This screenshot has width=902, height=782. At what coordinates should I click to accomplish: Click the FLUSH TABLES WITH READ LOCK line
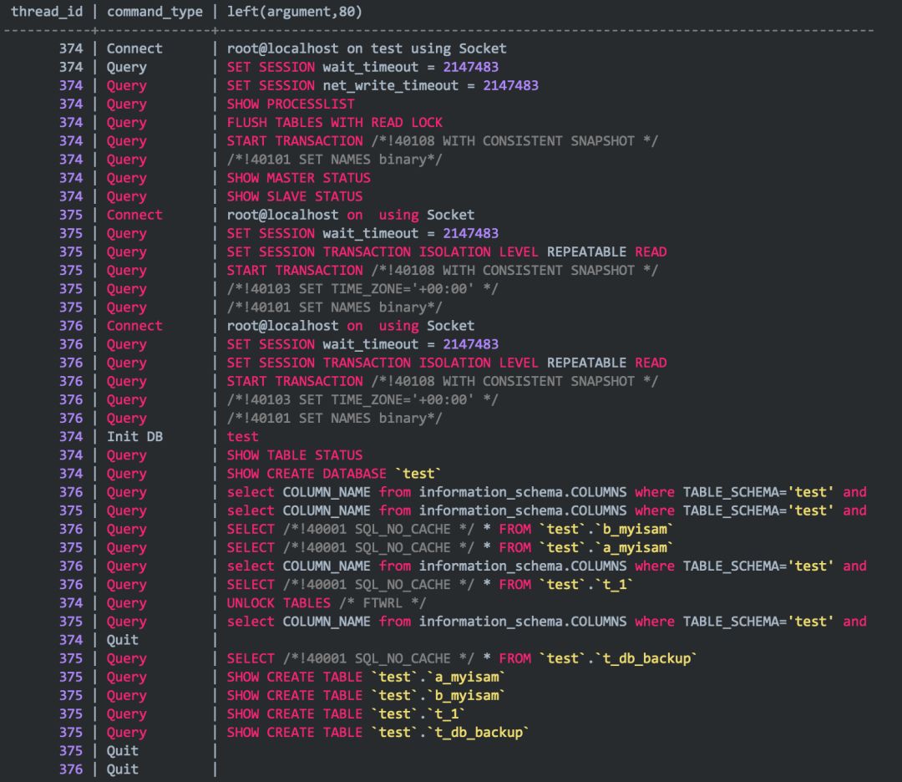click(x=334, y=122)
